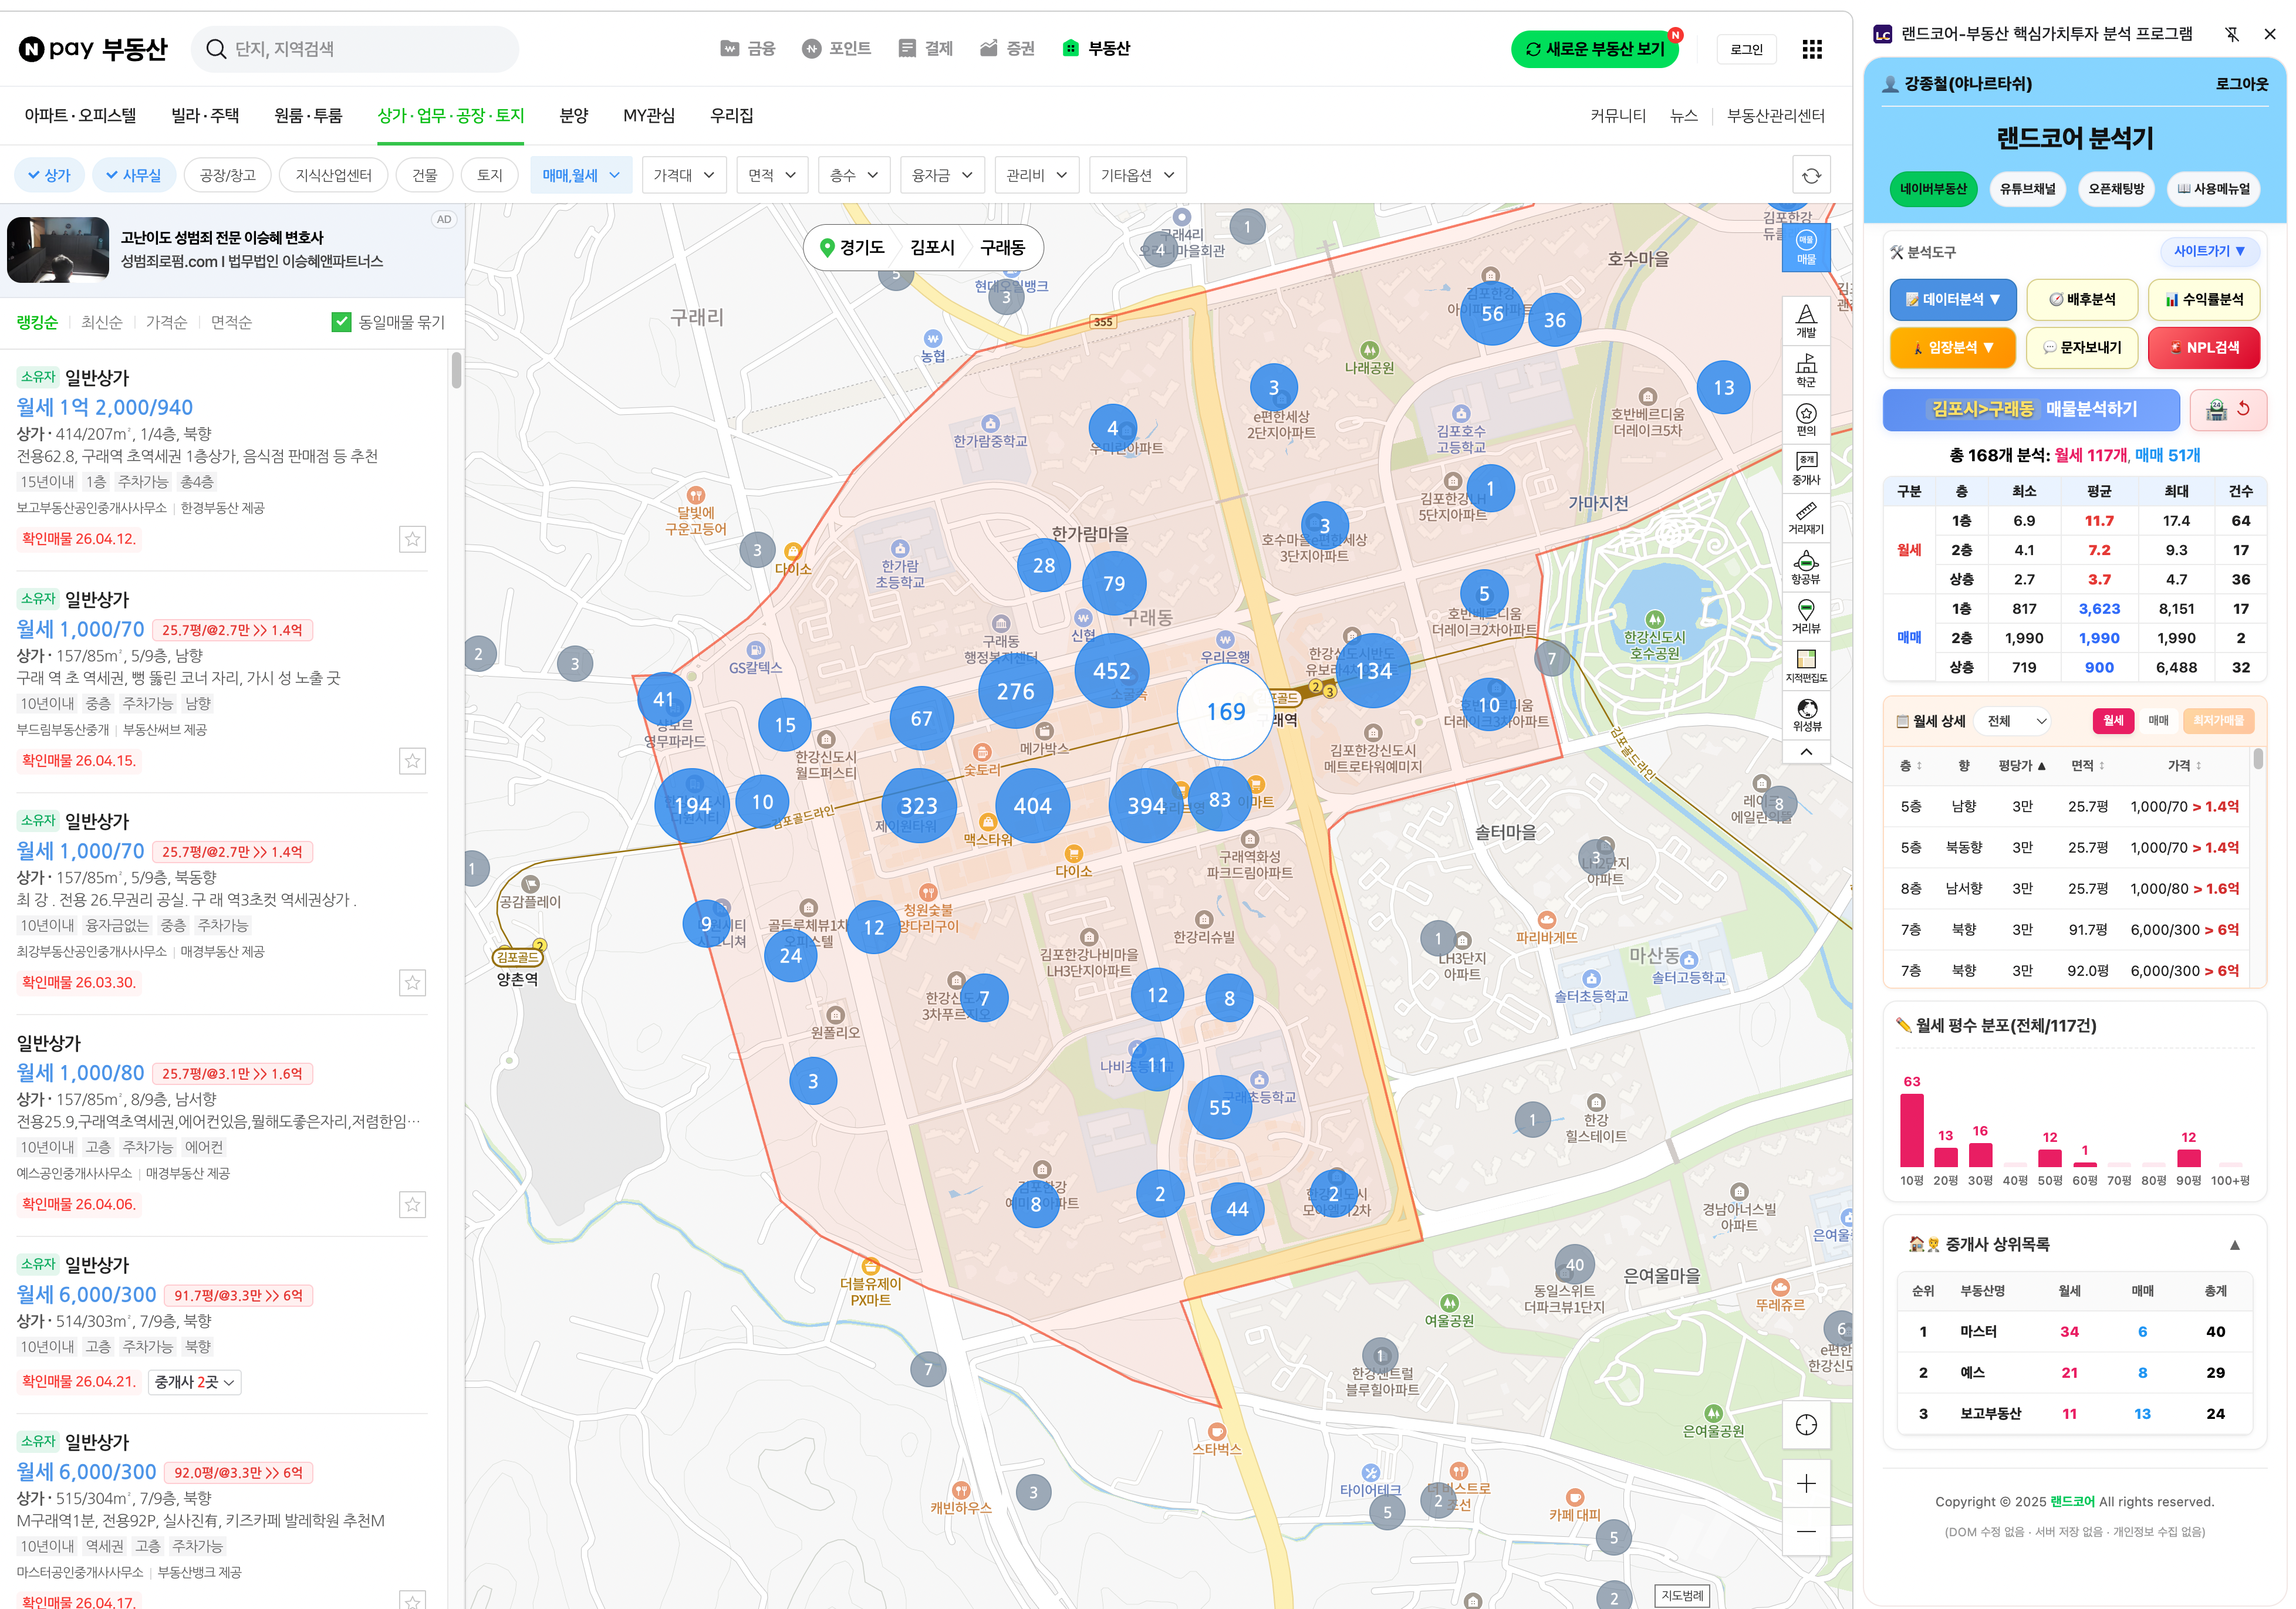Open the 관리비 maintenance fee dropdown
The height and width of the screenshot is (1609, 2296).
coord(1036,176)
